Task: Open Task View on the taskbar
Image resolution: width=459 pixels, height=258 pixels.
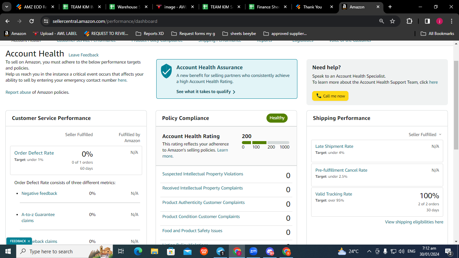Action: (x=121, y=251)
